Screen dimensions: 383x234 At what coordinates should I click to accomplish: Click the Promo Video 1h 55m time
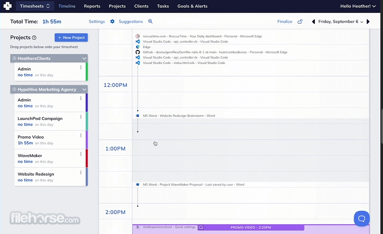[x=25, y=143]
